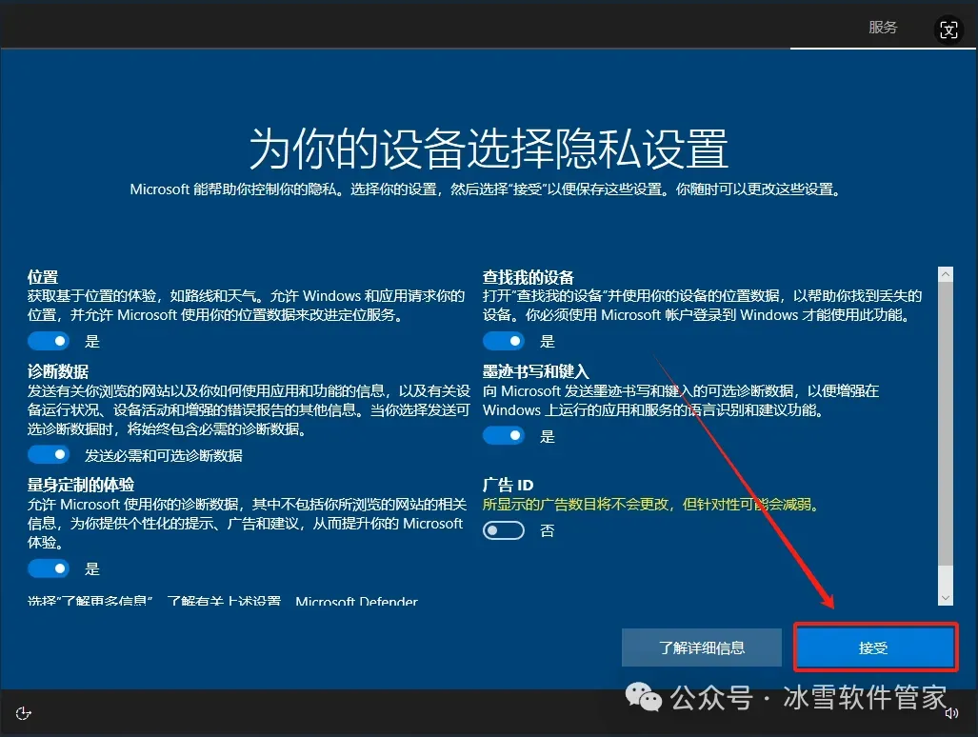Click the 位置 heading
This screenshot has width=978, height=737.
(x=43, y=277)
